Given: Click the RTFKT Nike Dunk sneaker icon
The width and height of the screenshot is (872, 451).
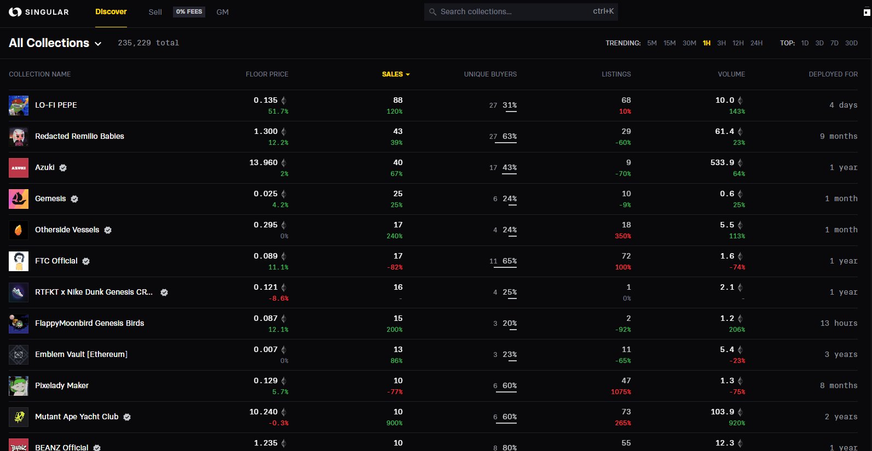Looking at the screenshot, I should tap(19, 292).
